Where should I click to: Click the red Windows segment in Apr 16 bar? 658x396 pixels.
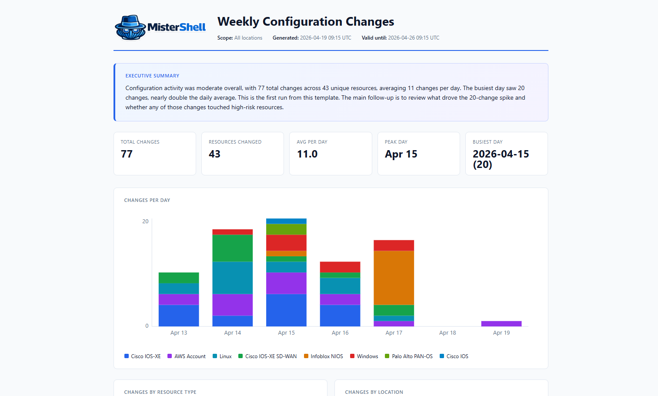coord(340,267)
